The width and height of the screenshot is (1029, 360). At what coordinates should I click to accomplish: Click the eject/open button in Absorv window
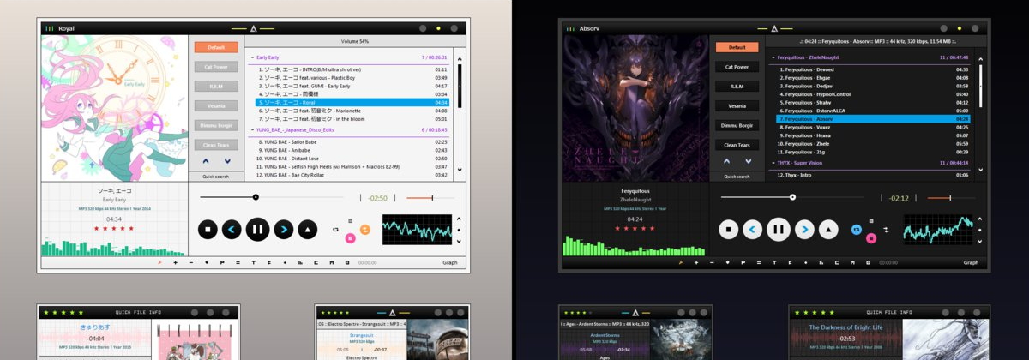coord(829,229)
